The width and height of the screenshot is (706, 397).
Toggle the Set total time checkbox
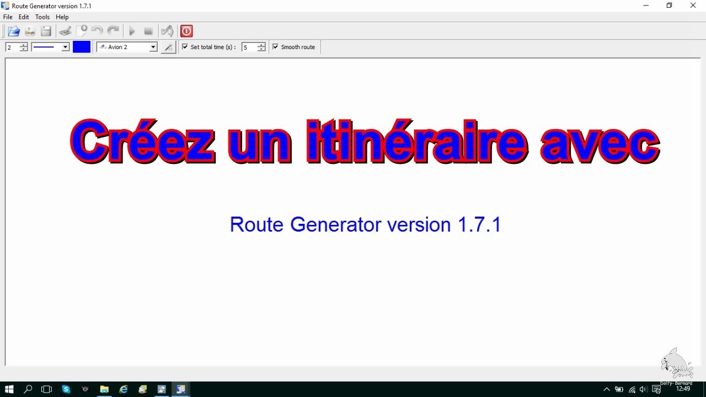coord(185,47)
